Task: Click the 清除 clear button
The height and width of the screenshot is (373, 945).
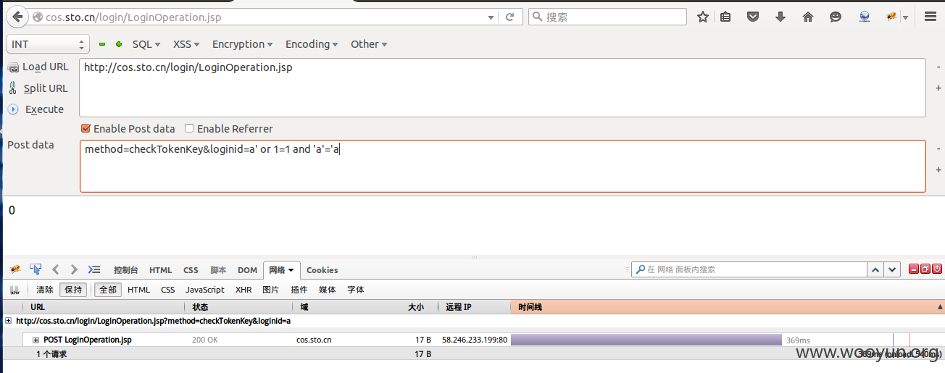Action: tap(45, 290)
